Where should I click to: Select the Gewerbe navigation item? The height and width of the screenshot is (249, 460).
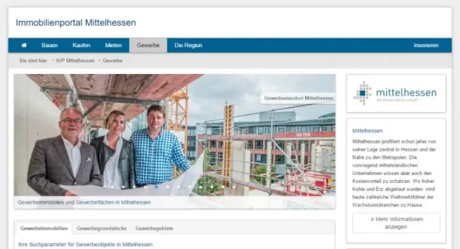(148, 45)
